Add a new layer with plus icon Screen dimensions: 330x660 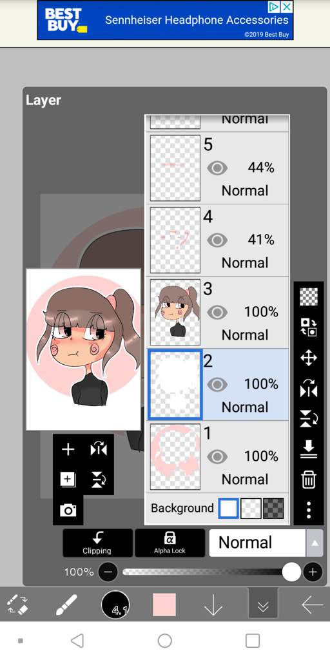(x=68, y=449)
